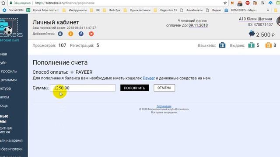
Task: Click the green issued case icon
Action: [251, 45]
